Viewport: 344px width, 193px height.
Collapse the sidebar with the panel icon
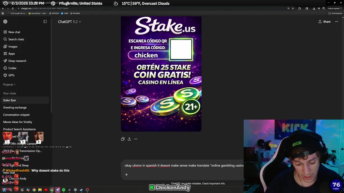45,21
